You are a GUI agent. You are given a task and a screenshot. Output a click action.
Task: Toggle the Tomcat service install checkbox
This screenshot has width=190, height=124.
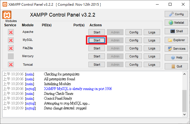(11, 65)
